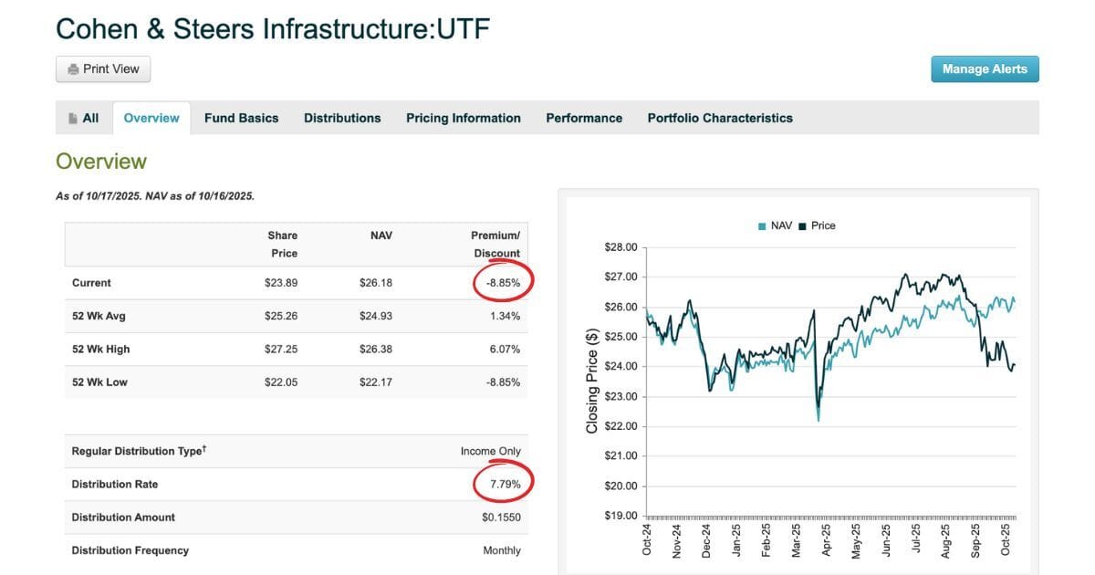
Task: Click the circled 7.79% distribution rate
Action: pos(505,484)
